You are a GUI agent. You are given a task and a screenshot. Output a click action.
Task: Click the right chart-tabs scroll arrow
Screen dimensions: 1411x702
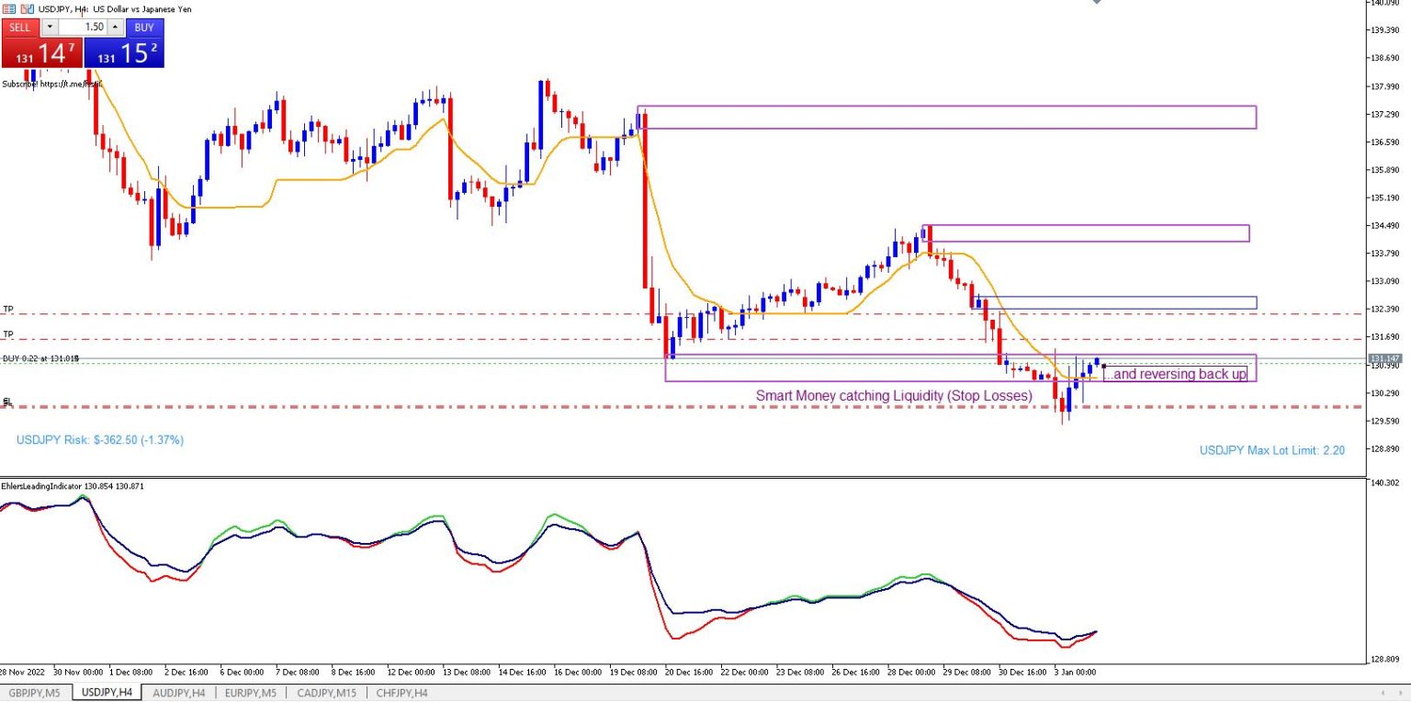coord(1400,693)
